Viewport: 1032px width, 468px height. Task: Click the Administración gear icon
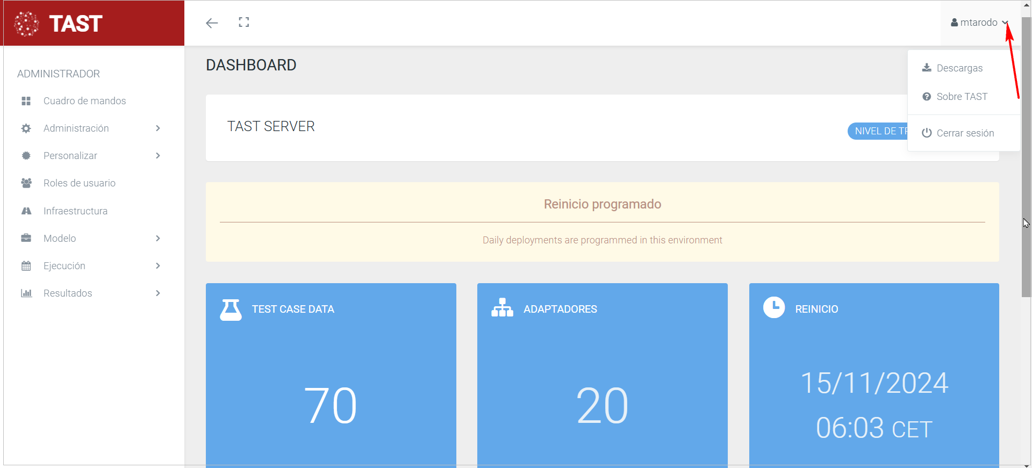[x=26, y=128]
